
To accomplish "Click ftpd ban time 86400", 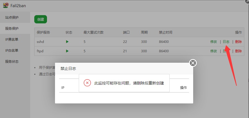I will pos(164,51).
